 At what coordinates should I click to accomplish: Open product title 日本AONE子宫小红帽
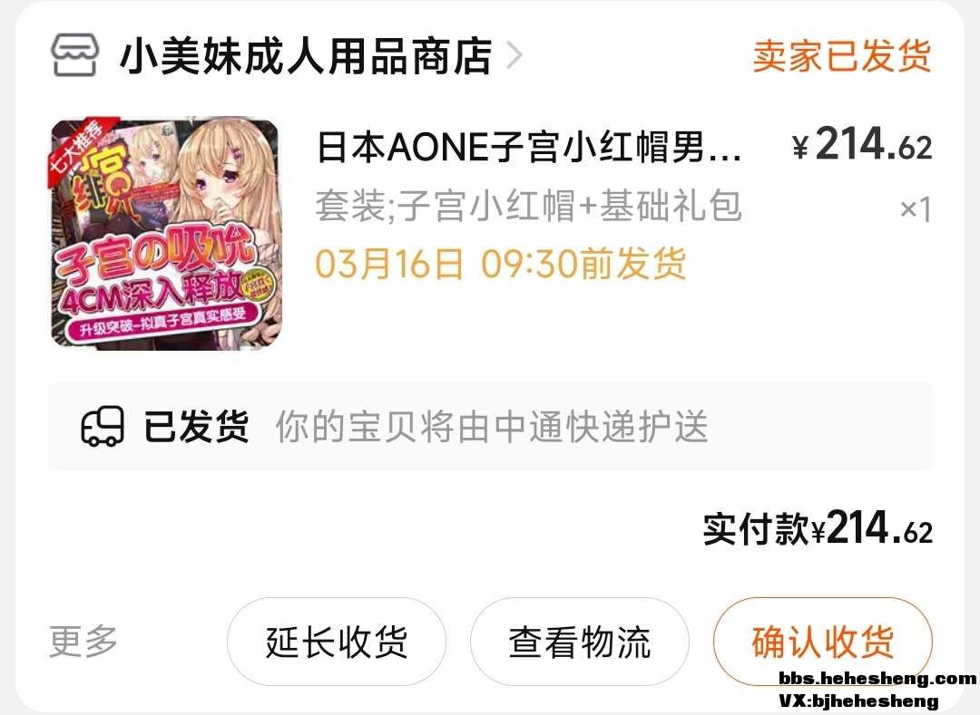pos(529,147)
